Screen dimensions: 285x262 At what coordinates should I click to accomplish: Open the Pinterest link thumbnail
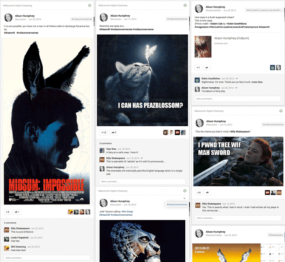[203, 47]
